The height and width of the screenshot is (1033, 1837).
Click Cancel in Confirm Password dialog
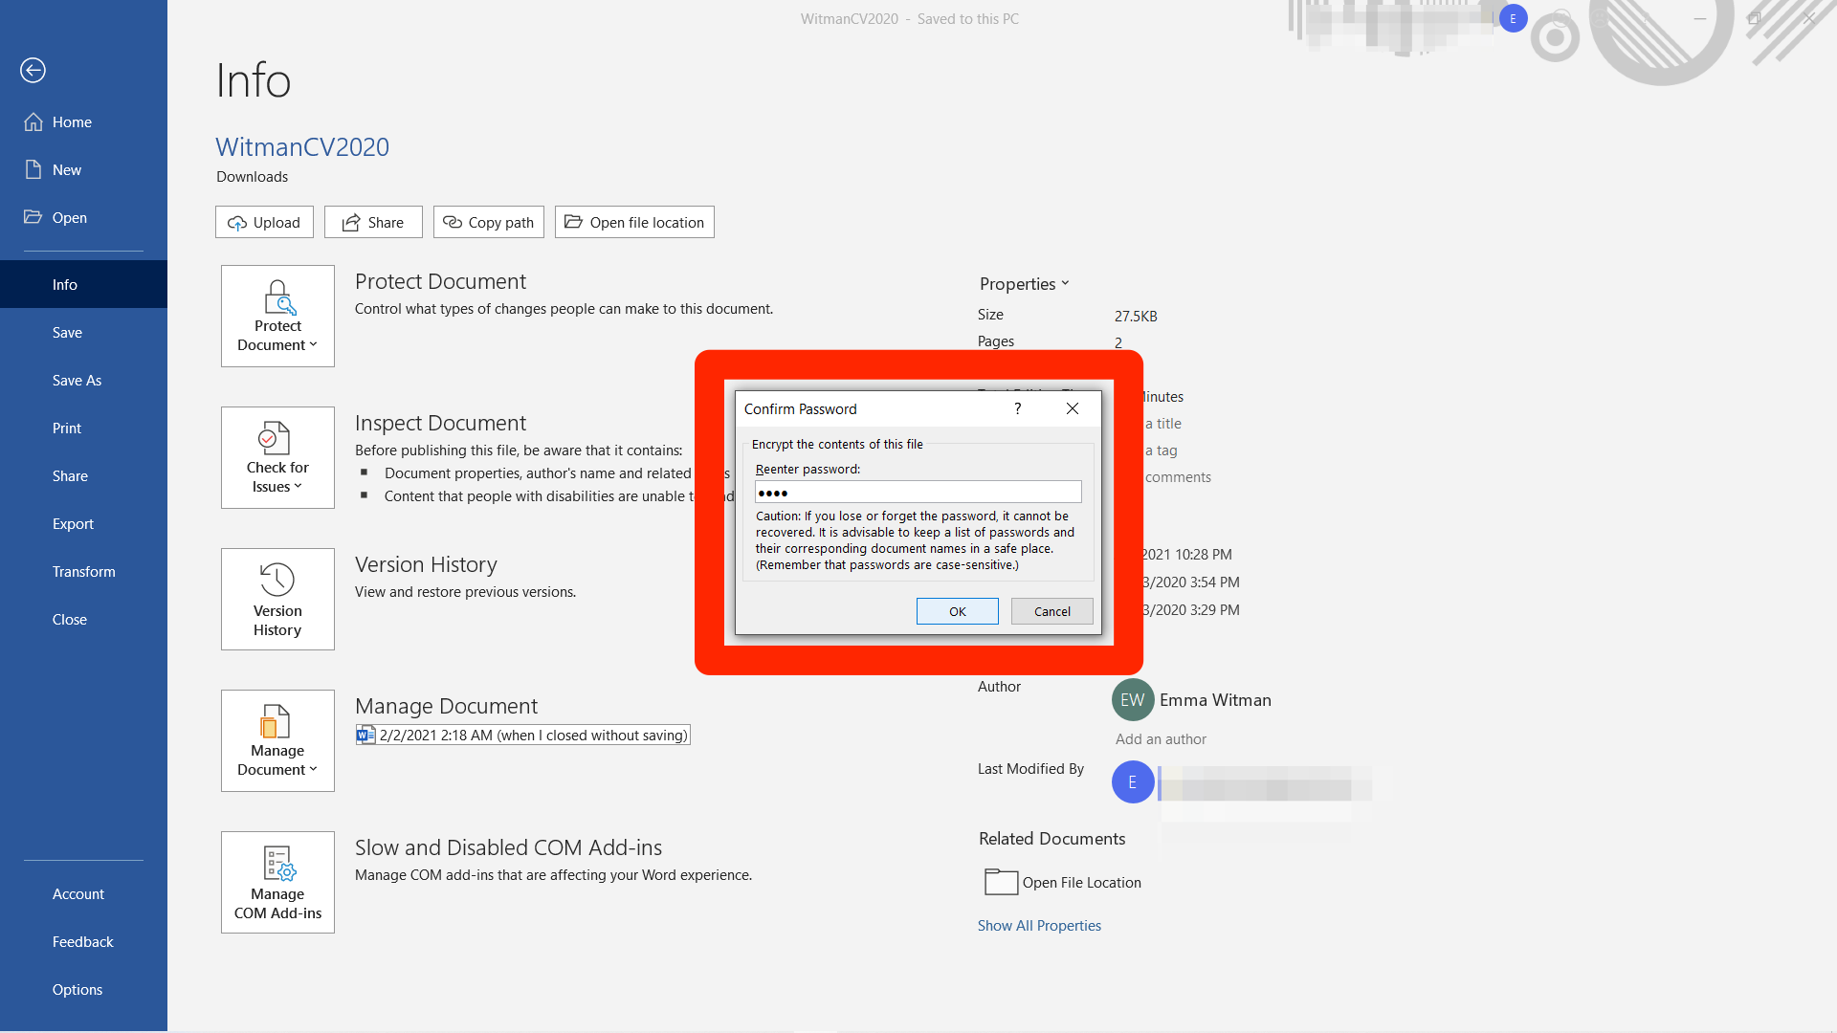tap(1051, 610)
